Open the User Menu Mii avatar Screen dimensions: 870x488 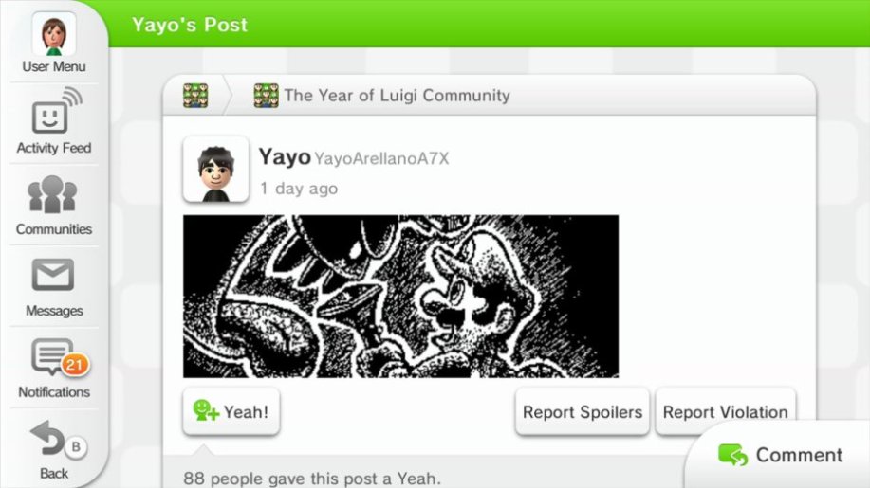click(x=54, y=34)
